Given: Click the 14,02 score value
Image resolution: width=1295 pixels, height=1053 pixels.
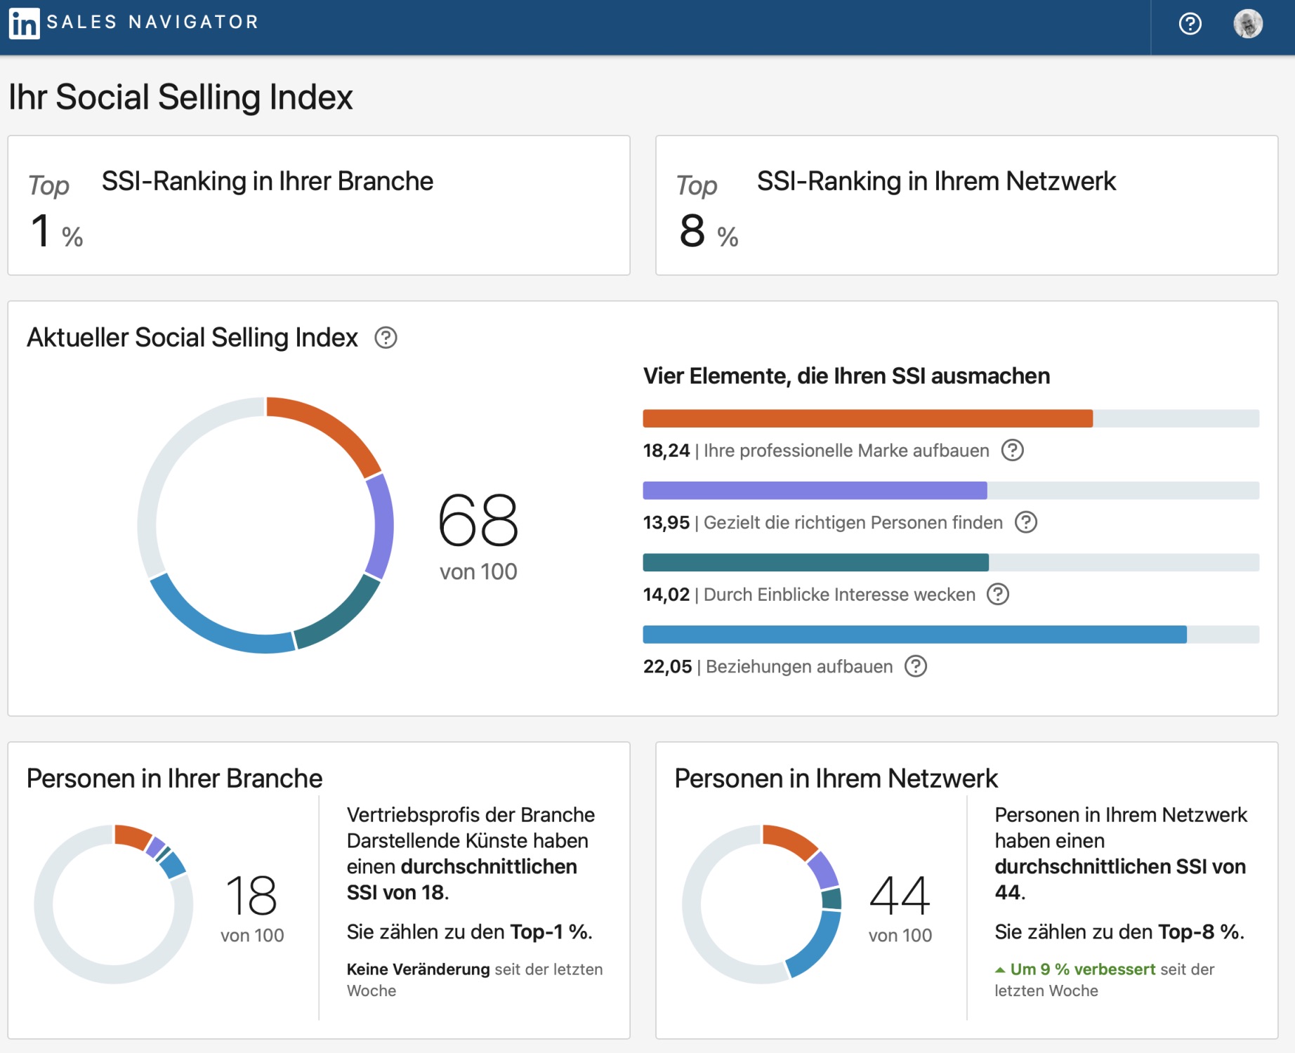Looking at the screenshot, I should click(x=666, y=595).
